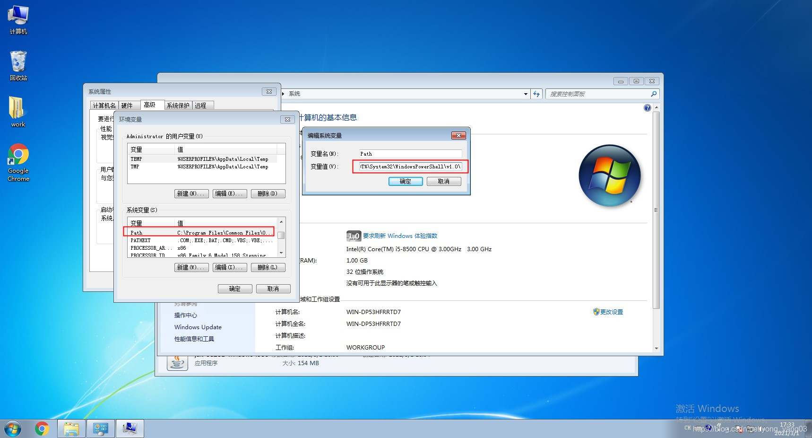Image resolution: width=812 pixels, height=438 pixels.
Task: Click control panel scrollbar up arrow
Action: pos(656,108)
